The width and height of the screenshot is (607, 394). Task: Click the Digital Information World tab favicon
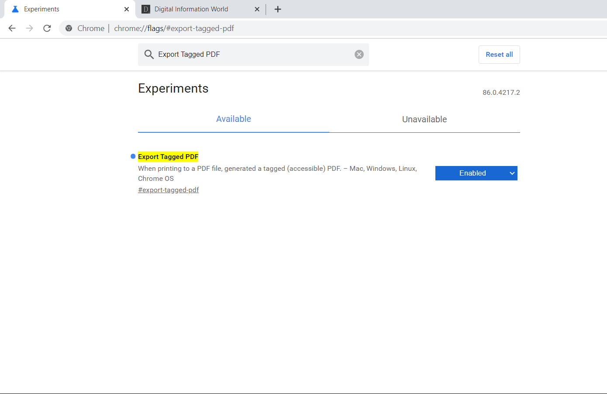145,9
